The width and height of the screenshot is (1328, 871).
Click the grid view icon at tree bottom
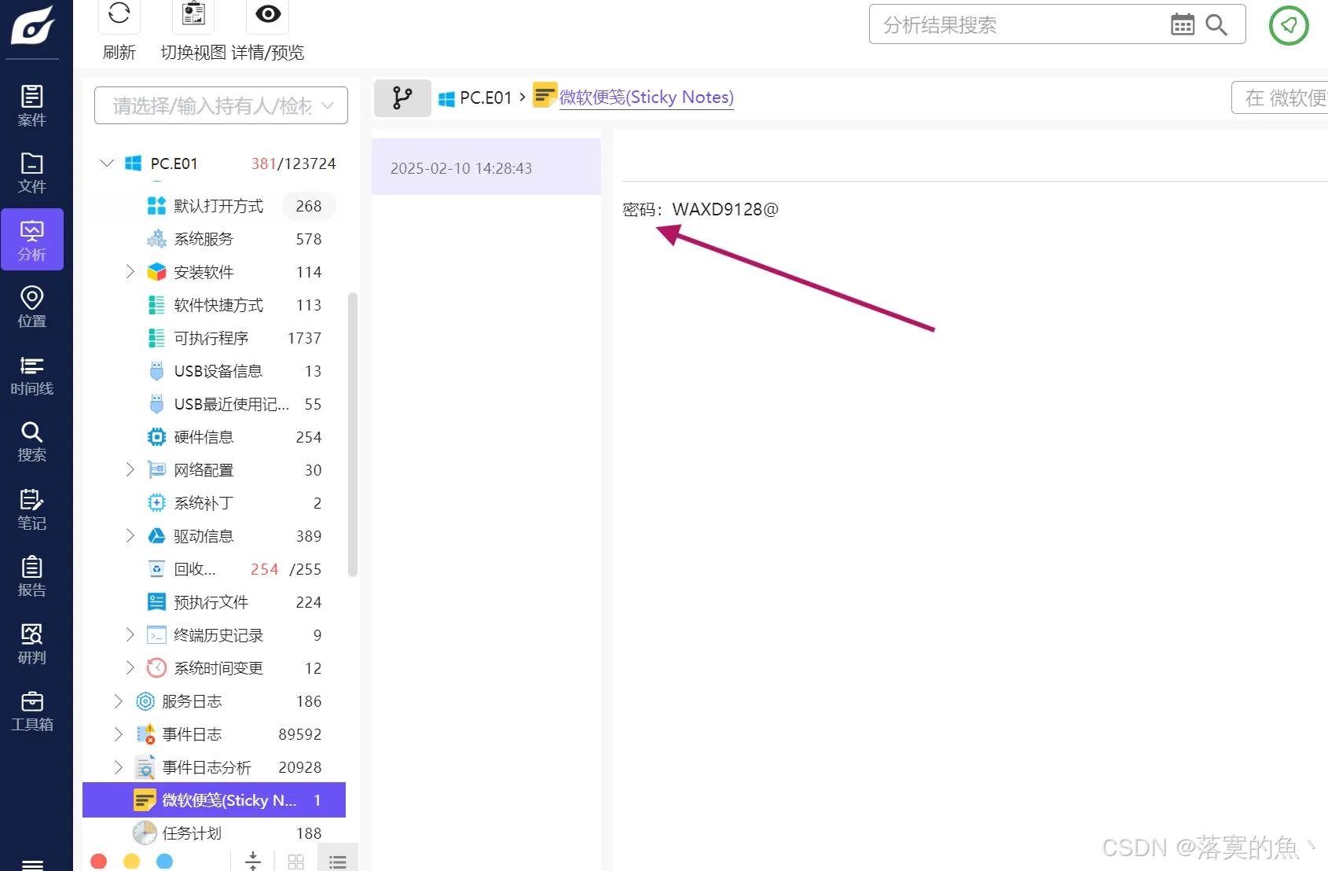[296, 862]
